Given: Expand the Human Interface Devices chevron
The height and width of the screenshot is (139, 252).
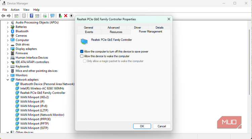Looking at the screenshot, I should (8, 58).
